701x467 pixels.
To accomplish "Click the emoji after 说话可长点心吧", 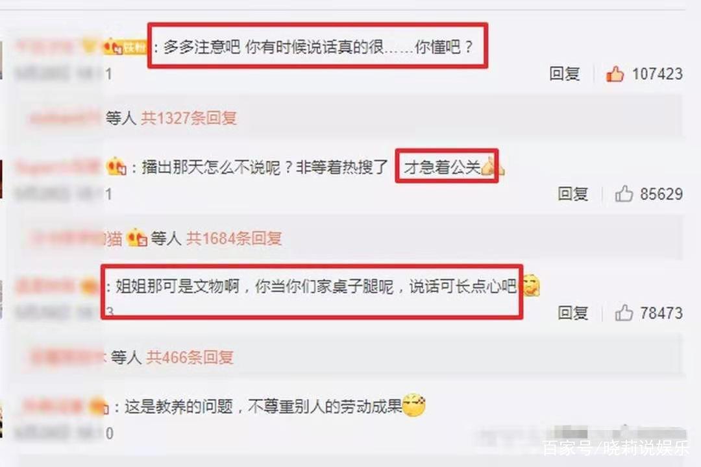I will [530, 285].
